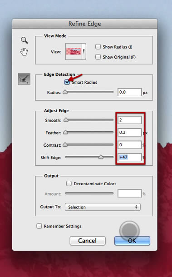
Task: Click the Amount percentage field
Action: coord(130,193)
